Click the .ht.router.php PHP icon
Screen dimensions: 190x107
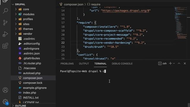20,63
